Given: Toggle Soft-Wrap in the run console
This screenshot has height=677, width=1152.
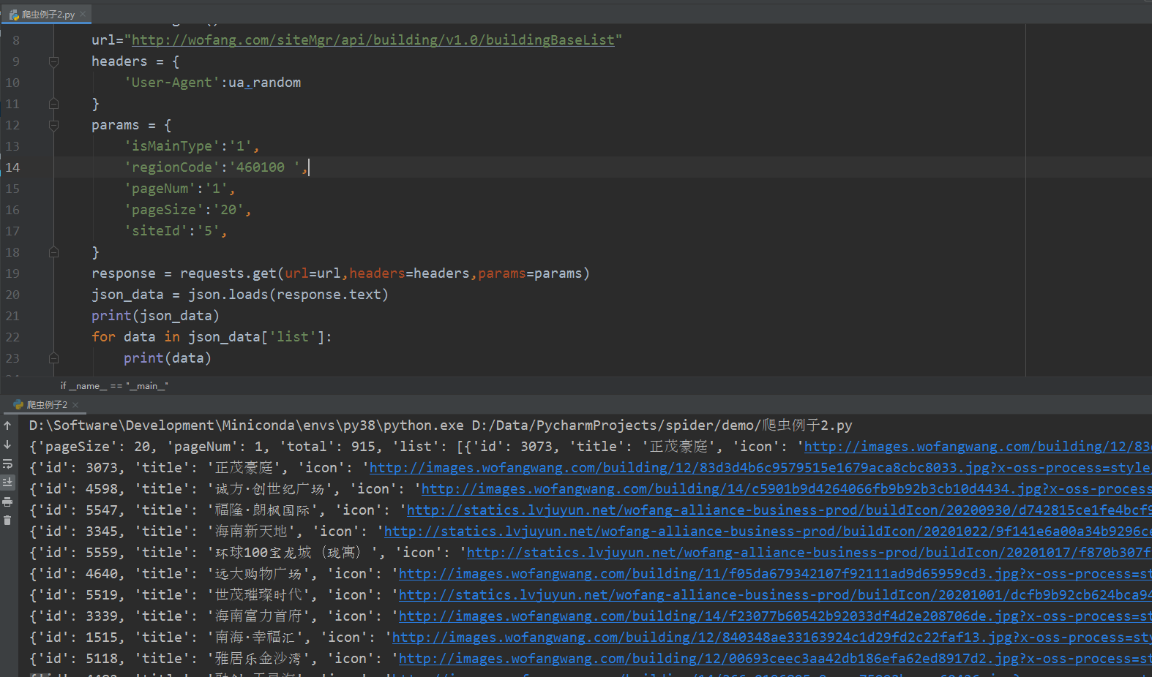Looking at the screenshot, I should [7, 464].
